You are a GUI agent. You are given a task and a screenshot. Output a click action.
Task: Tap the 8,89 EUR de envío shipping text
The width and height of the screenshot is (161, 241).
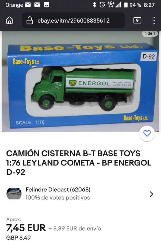click(x=75, y=228)
